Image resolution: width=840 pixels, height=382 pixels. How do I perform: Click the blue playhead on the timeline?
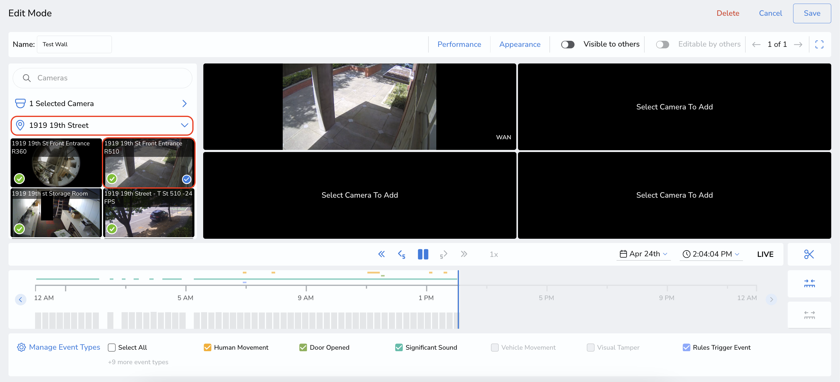pyautogui.click(x=458, y=299)
